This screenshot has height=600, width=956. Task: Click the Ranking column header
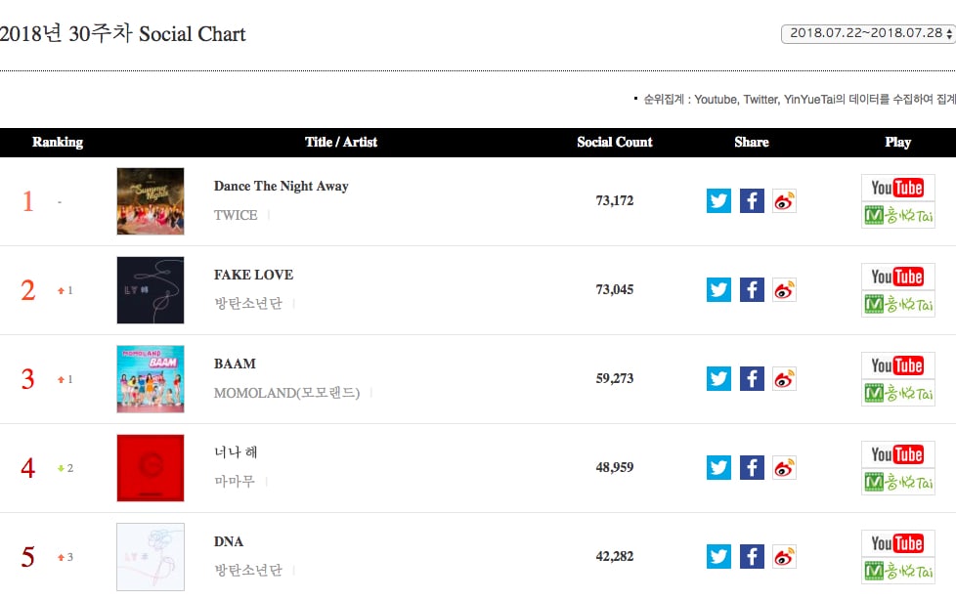coord(58,143)
